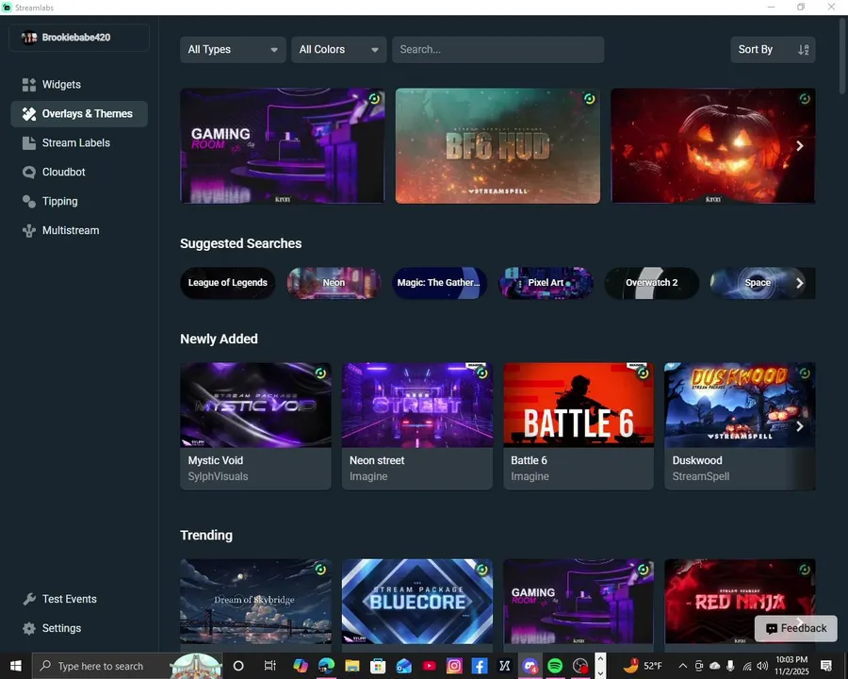
Task: Open Settings from sidebar
Action: click(x=79, y=629)
